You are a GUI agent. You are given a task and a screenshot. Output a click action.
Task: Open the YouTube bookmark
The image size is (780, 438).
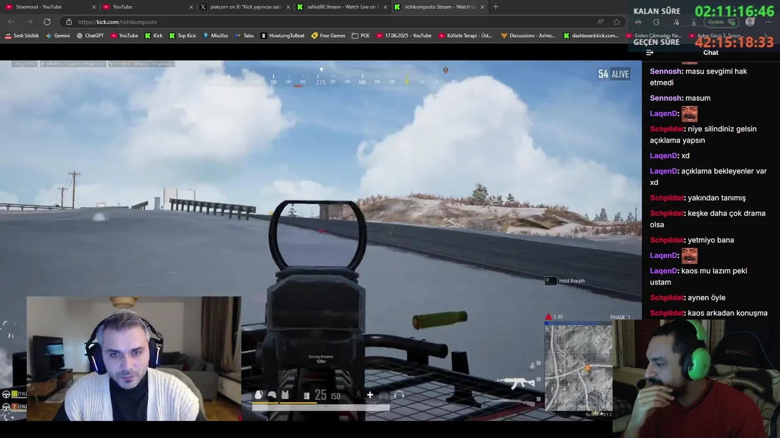point(124,36)
